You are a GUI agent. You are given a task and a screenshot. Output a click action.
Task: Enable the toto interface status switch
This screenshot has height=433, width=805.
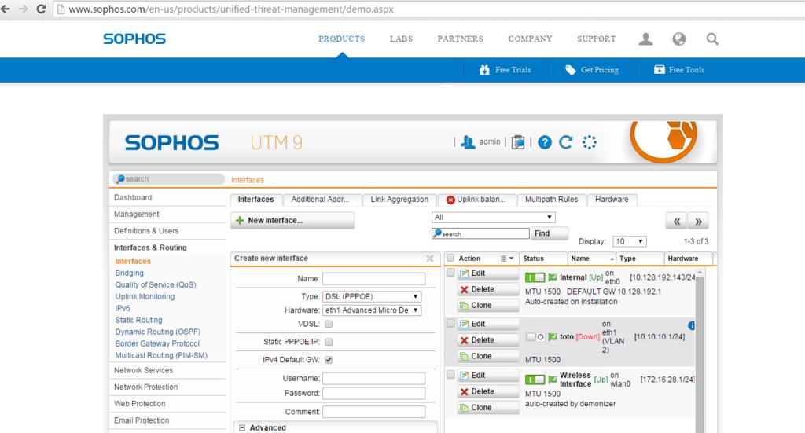click(535, 337)
